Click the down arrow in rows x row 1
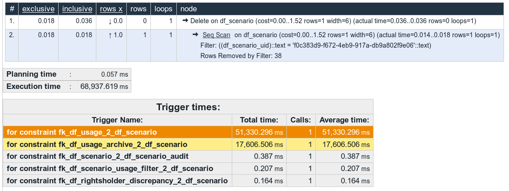 point(110,21)
